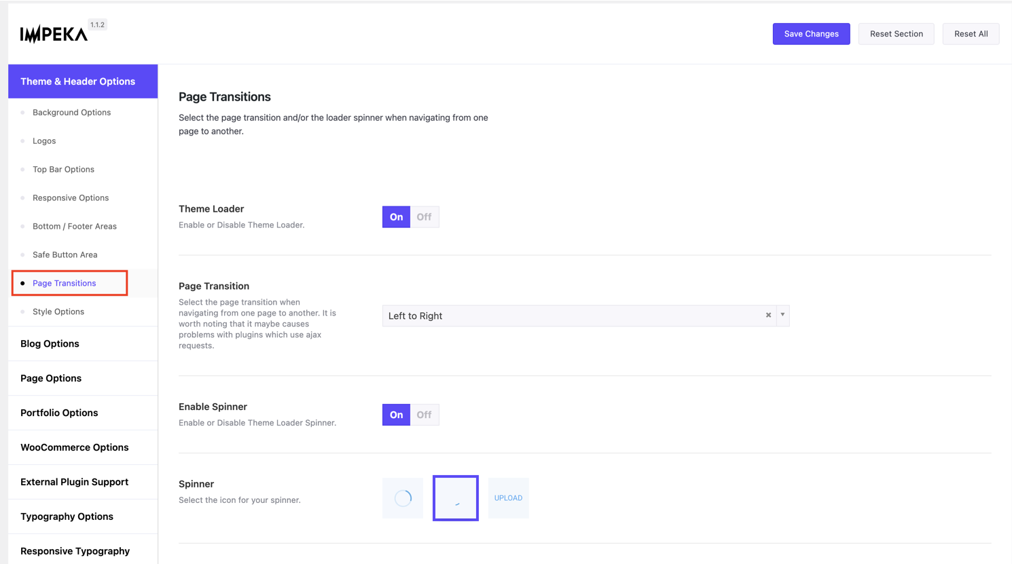Expand the Blog Options section
1012x564 pixels.
click(50, 343)
